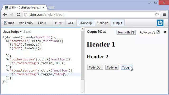
Task: Click the $("h2").fadeOut() code line
Action: (x=26, y=48)
